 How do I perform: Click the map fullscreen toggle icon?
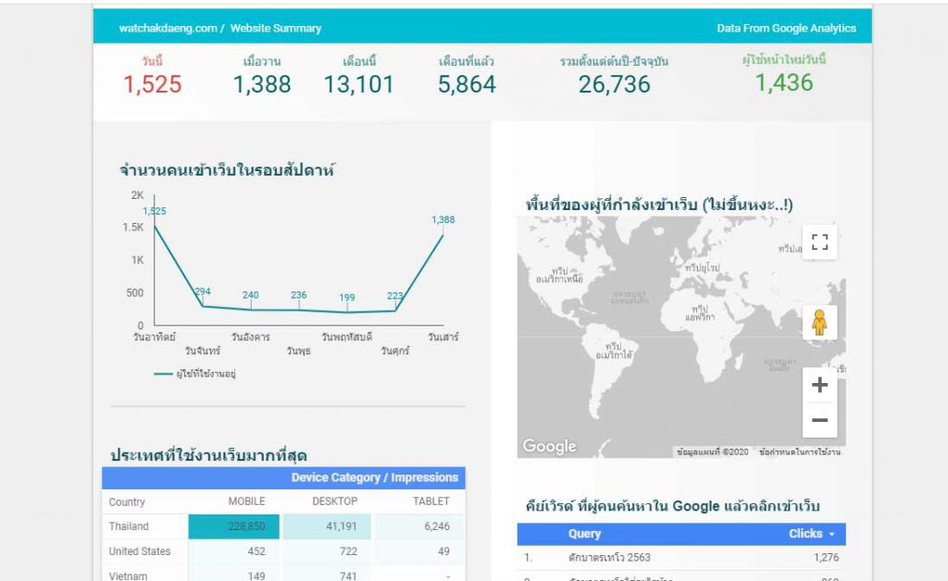[x=819, y=242]
